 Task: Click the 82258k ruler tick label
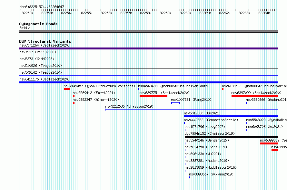pyautogui.click(x=146, y=13)
